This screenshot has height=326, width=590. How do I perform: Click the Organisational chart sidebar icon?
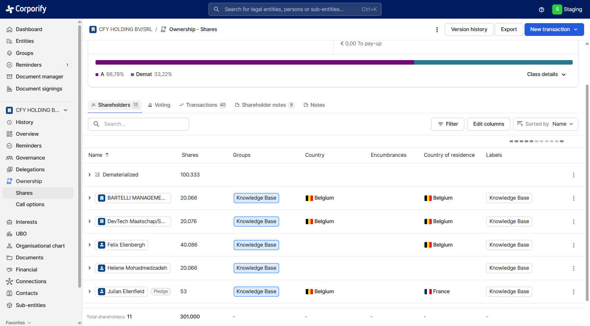coord(9,246)
